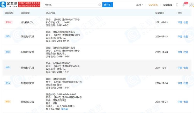Open 详情 for the 2020-07-15 record
The height and width of the screenshot is (113, 194).
coord(180,37)
